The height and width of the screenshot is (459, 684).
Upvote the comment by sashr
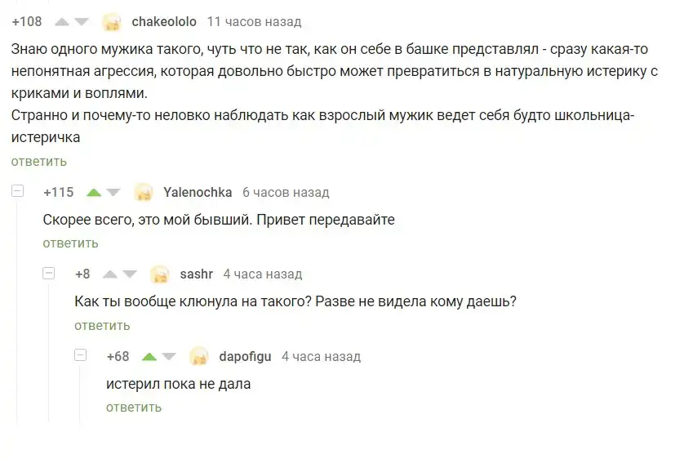pyautogui.click(x=109, y=274)
